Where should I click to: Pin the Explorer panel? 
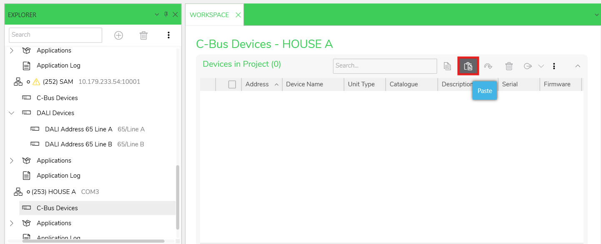pyautogui.click(x=166, y=15)
